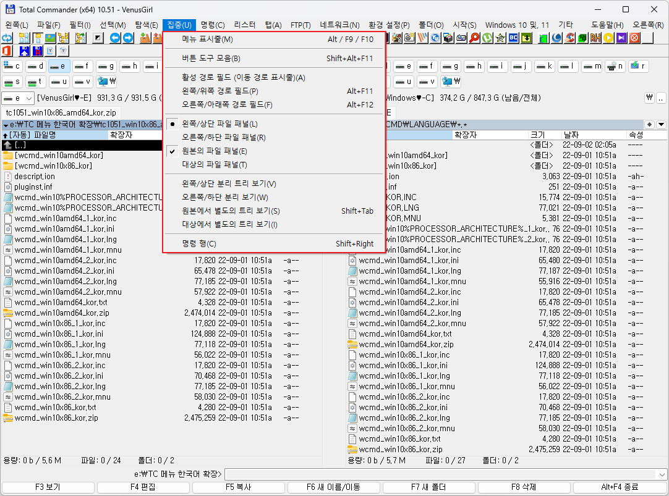
Task: Choose 버튼 도구 모음(B) menu entry
Action: (x=275, y=59)
